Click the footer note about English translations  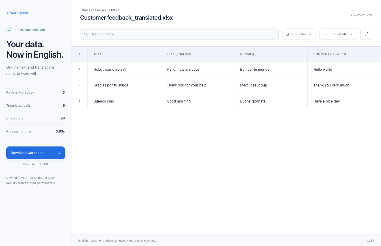pos(117,241)
